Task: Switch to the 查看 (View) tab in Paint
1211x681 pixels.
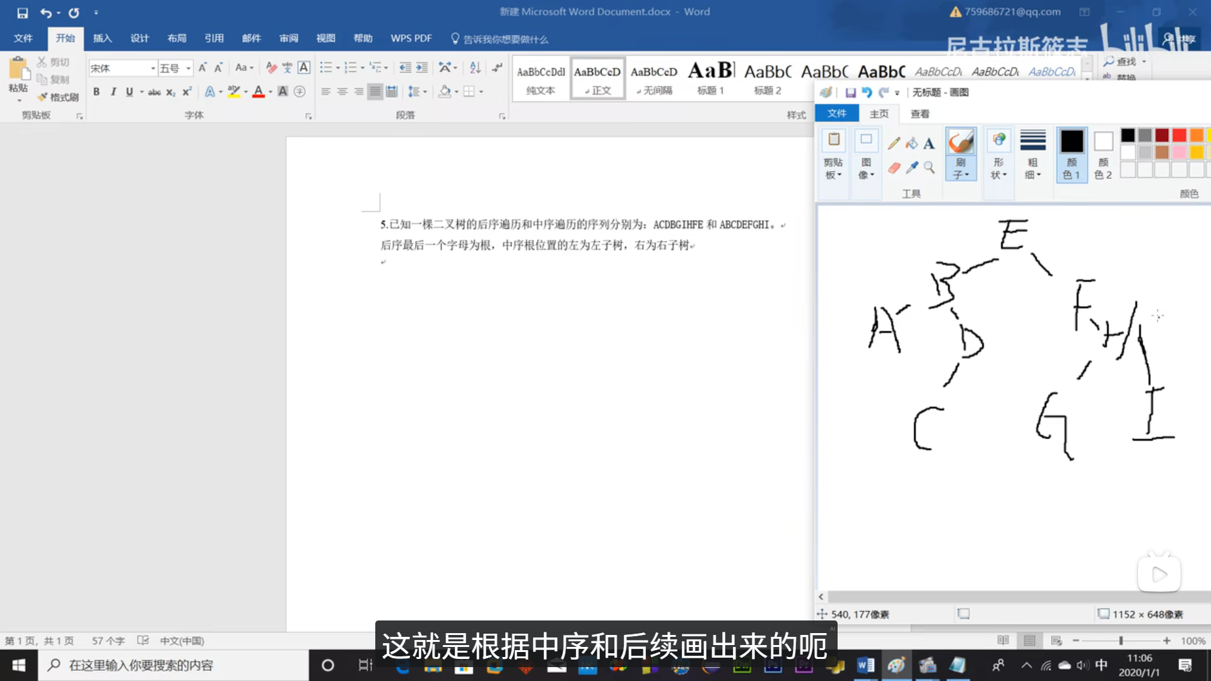Action: click(x=920, y=113)
